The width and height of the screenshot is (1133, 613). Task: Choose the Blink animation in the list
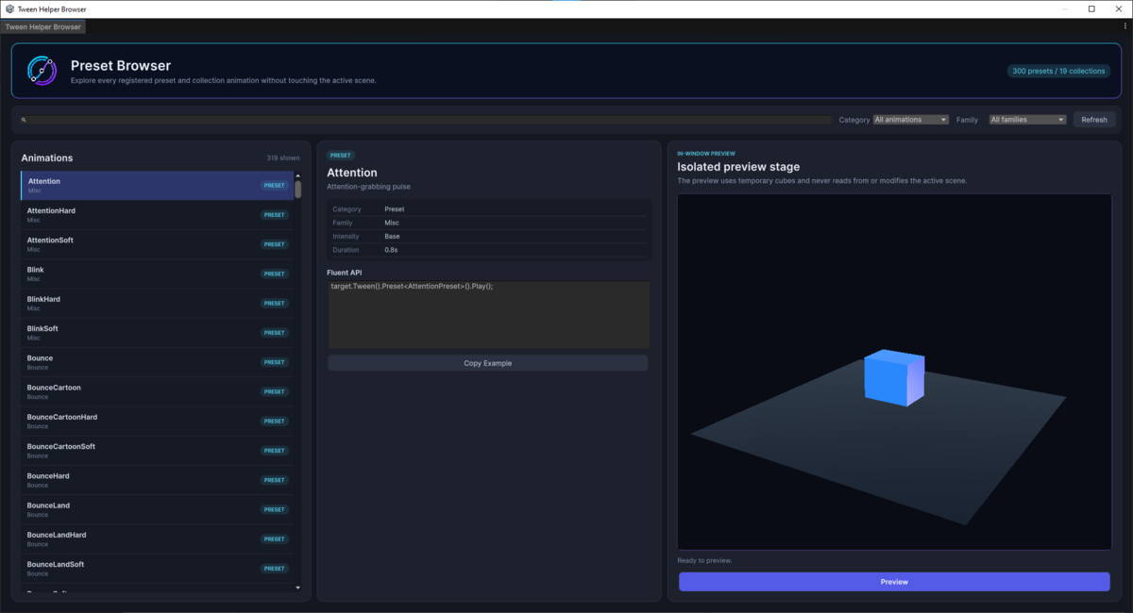pyautogui.click(x=157, y=273)
